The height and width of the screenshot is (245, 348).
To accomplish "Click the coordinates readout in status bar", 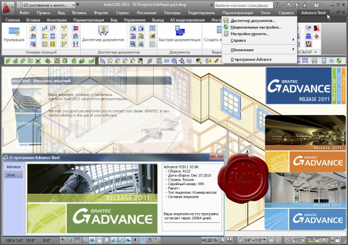I will click(x=28, y=240).
